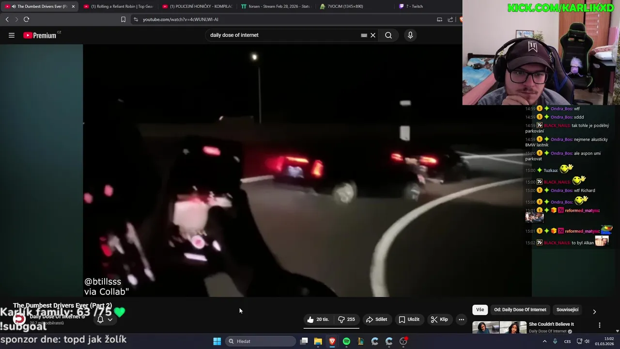Open League of Legends taskbar icon
The width and height of the screenshot is (620, 349).
(x=360, y=341)
